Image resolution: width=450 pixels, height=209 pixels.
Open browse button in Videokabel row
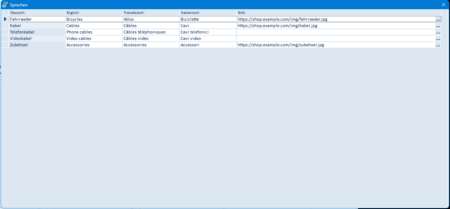coord(438,38)
